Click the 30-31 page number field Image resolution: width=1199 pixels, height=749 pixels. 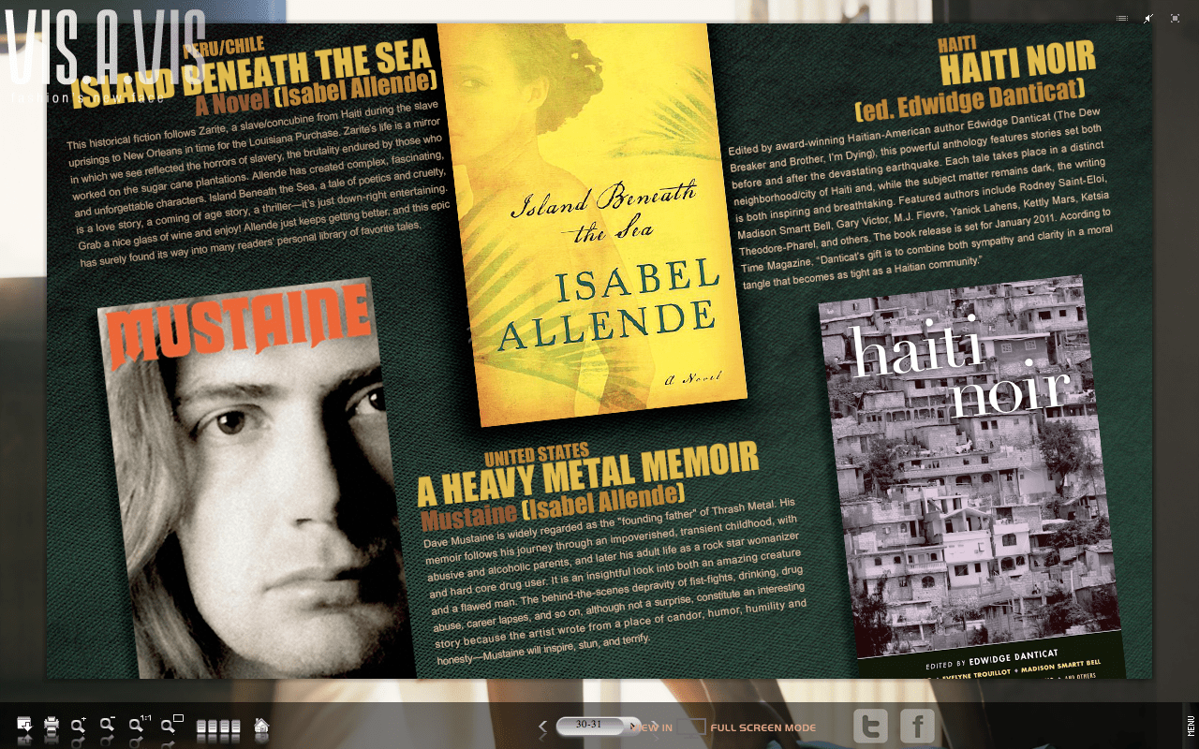[589, 726]
